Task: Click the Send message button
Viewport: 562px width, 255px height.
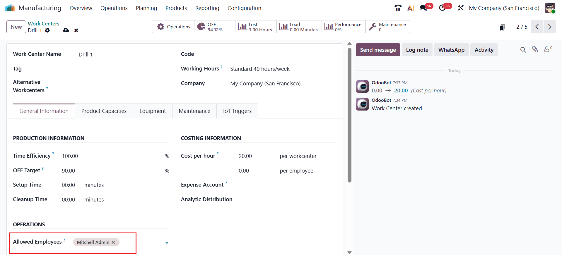Action: pos(378,50)
